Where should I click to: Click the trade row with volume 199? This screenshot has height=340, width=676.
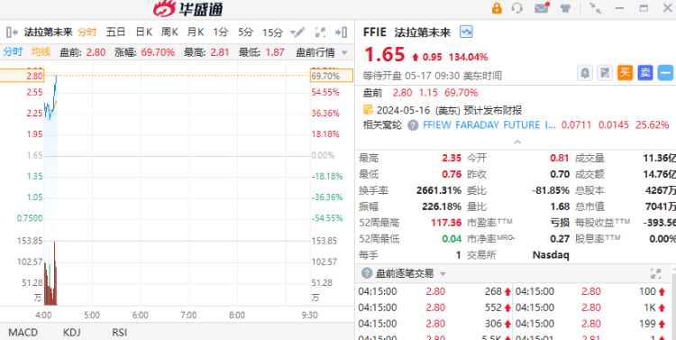[591, 324]
